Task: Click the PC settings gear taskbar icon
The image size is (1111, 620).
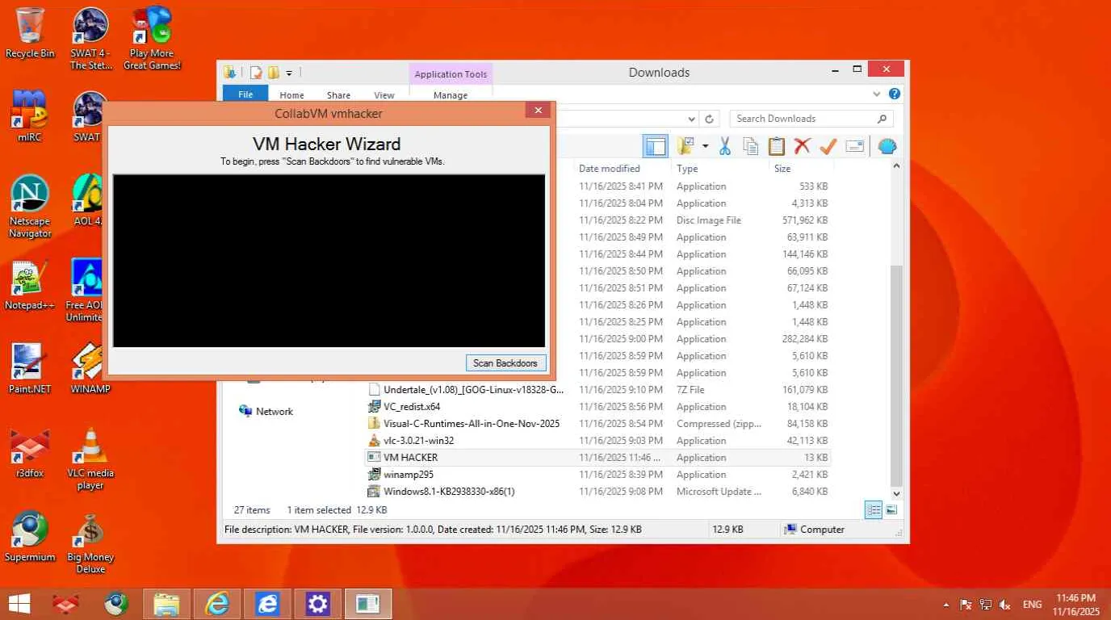Action: [x=318, y=604]
